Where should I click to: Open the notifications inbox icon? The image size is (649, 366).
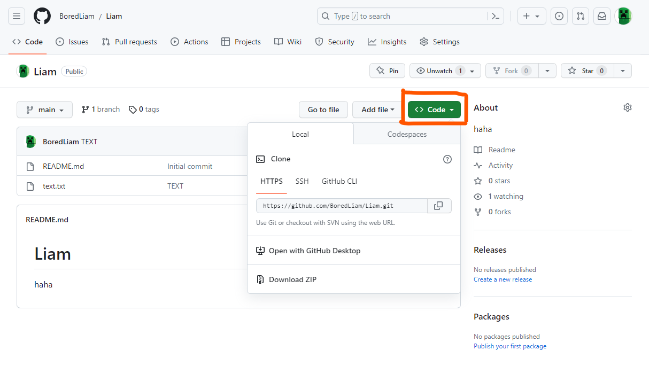point(602,16)
